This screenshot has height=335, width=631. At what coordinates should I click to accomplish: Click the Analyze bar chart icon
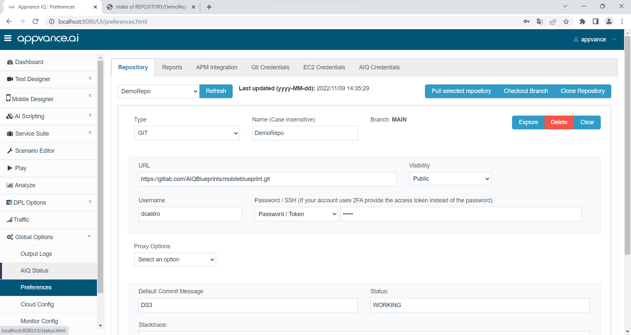pos(10,185)
